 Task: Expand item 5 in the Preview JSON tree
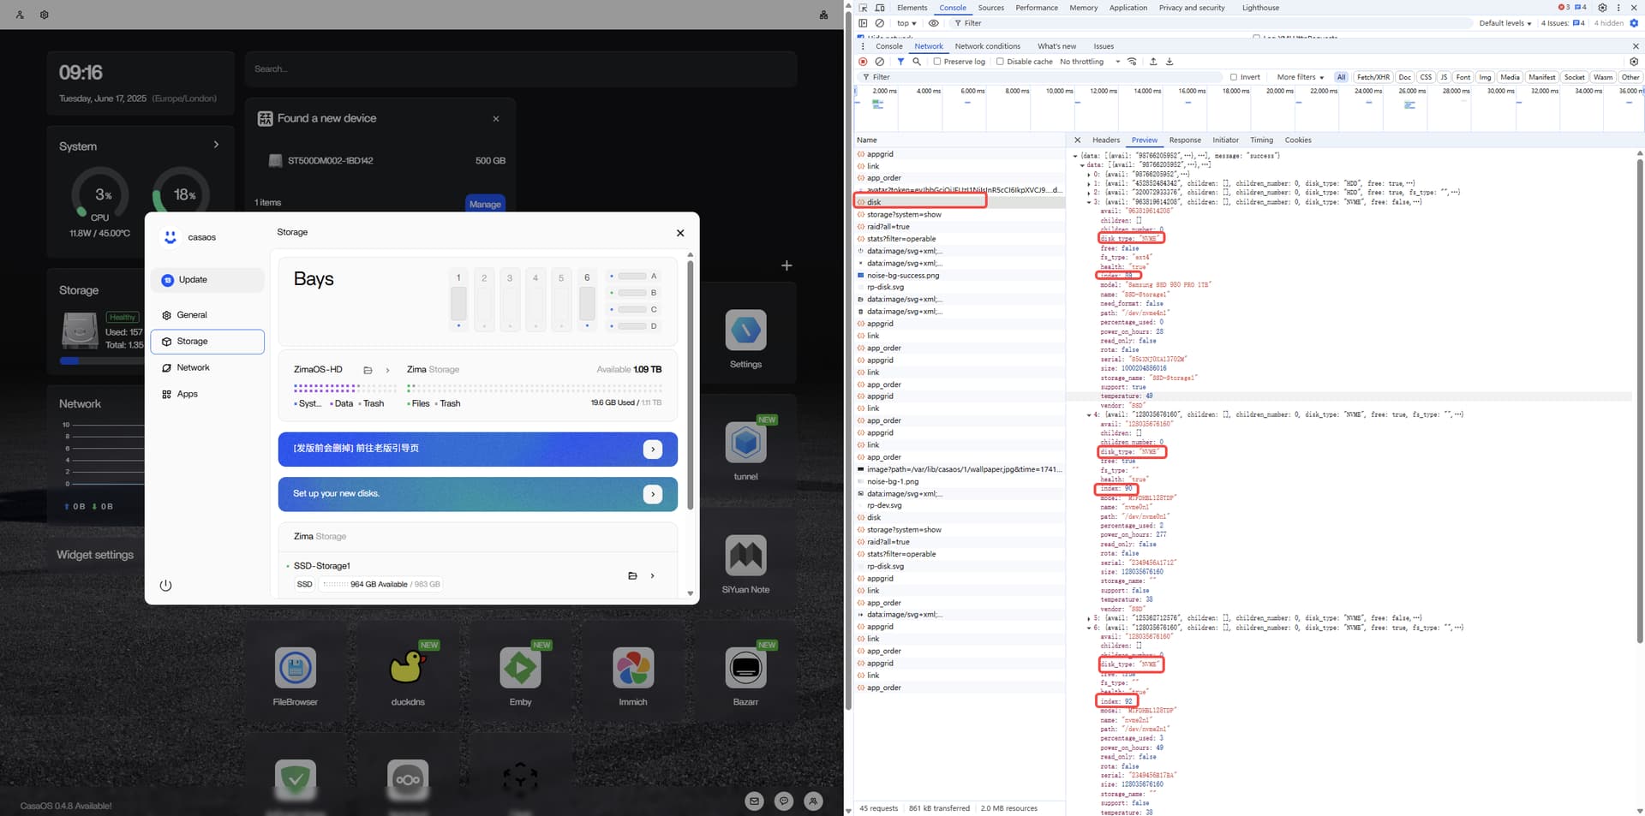tap(1089, 618)
